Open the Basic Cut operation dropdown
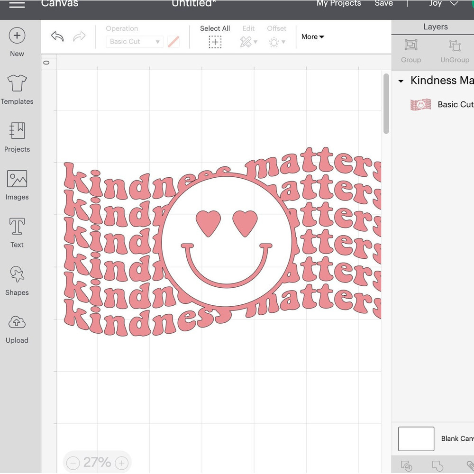474x474 pixels. tap(134, 42)
